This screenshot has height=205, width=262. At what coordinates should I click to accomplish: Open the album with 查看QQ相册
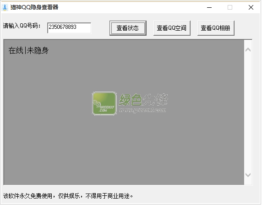tap(216, 28)
